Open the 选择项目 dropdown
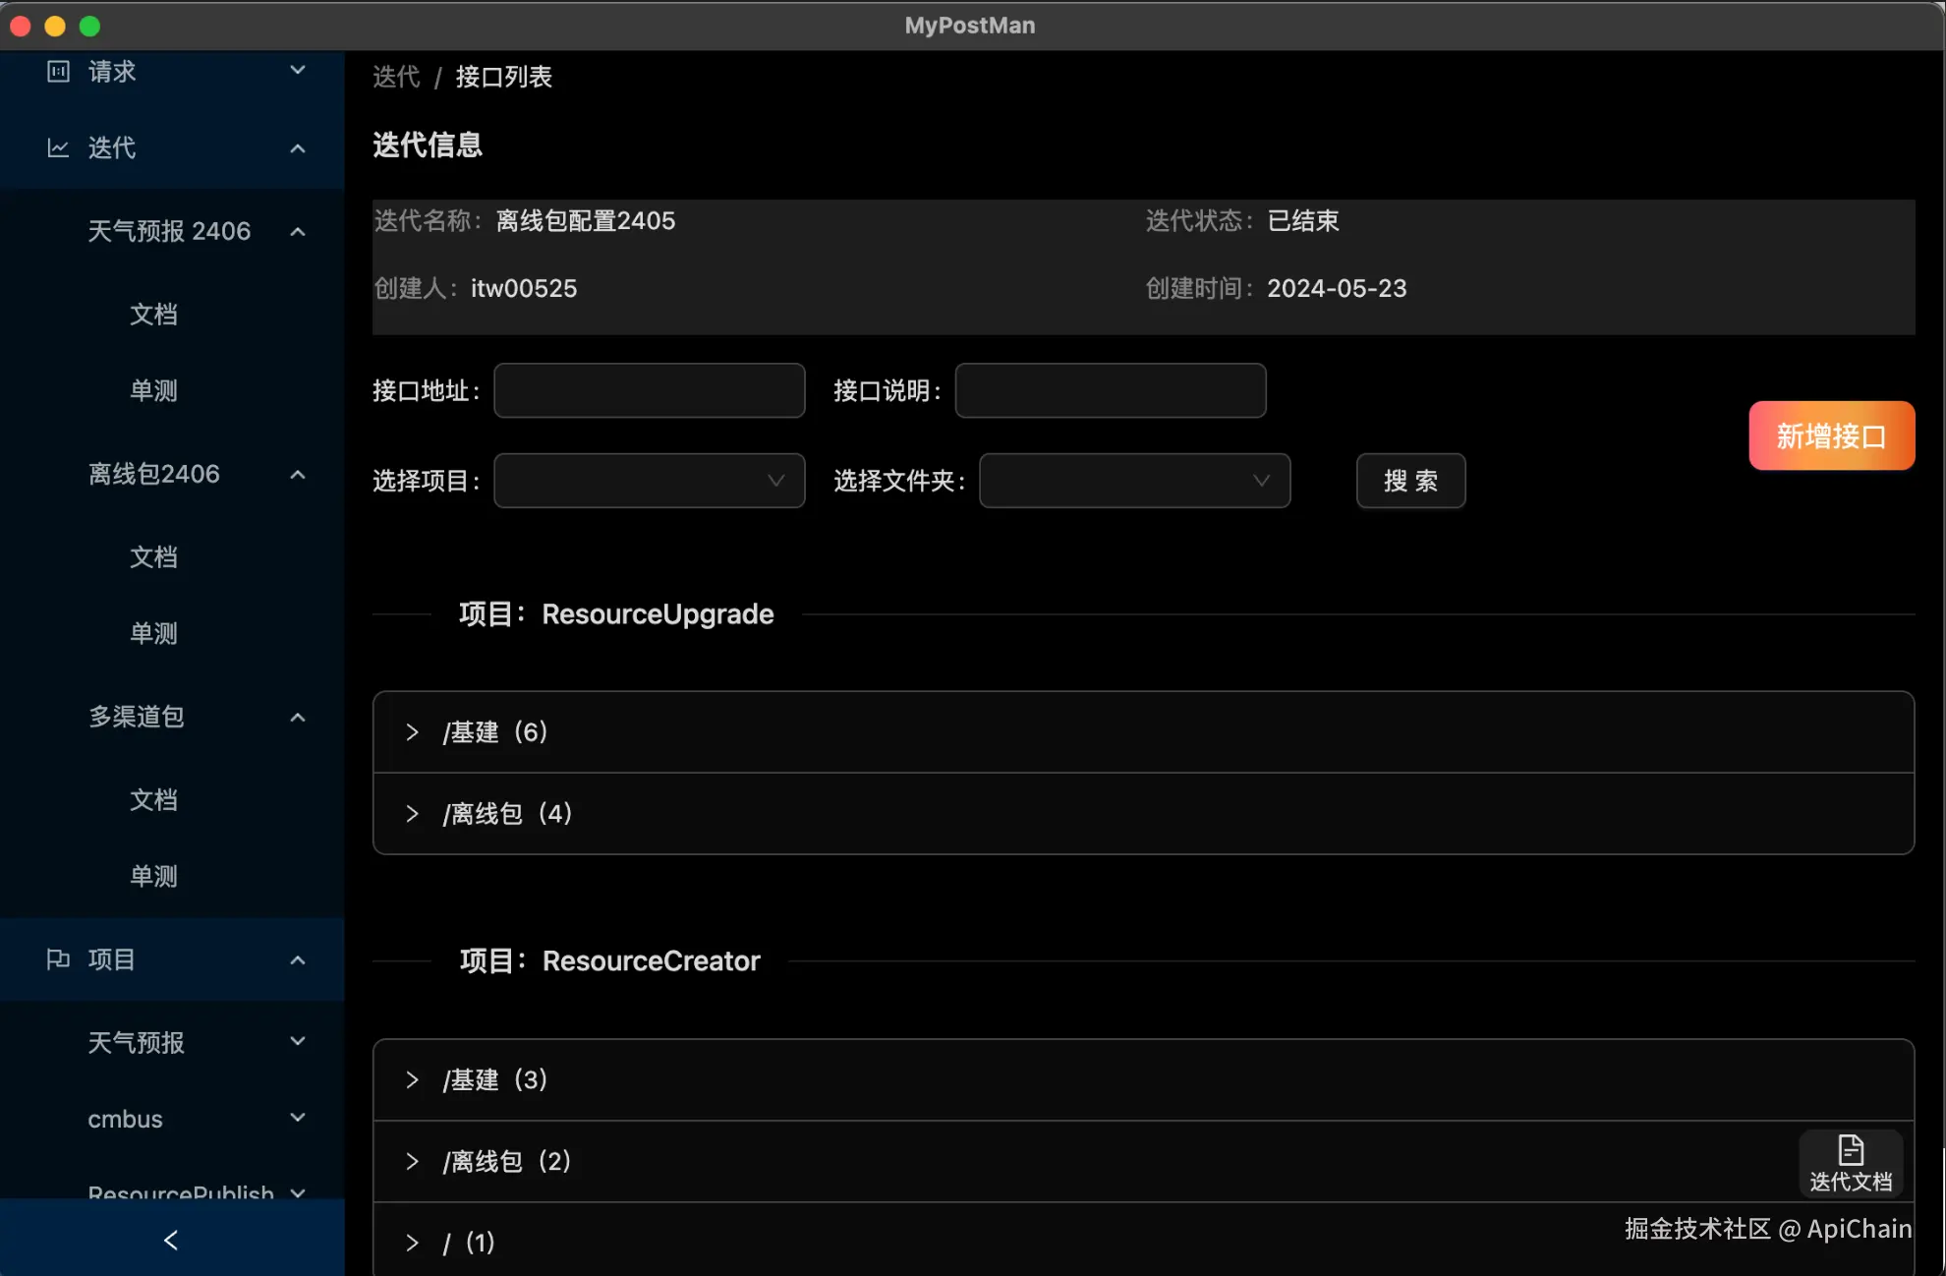 point(649,481)
